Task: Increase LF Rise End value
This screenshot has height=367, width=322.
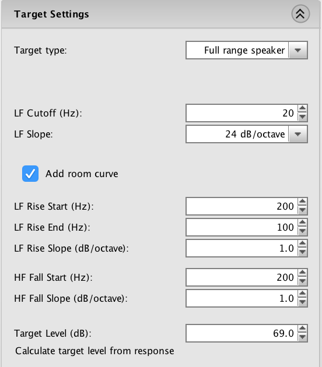Action: click(303, 223)
